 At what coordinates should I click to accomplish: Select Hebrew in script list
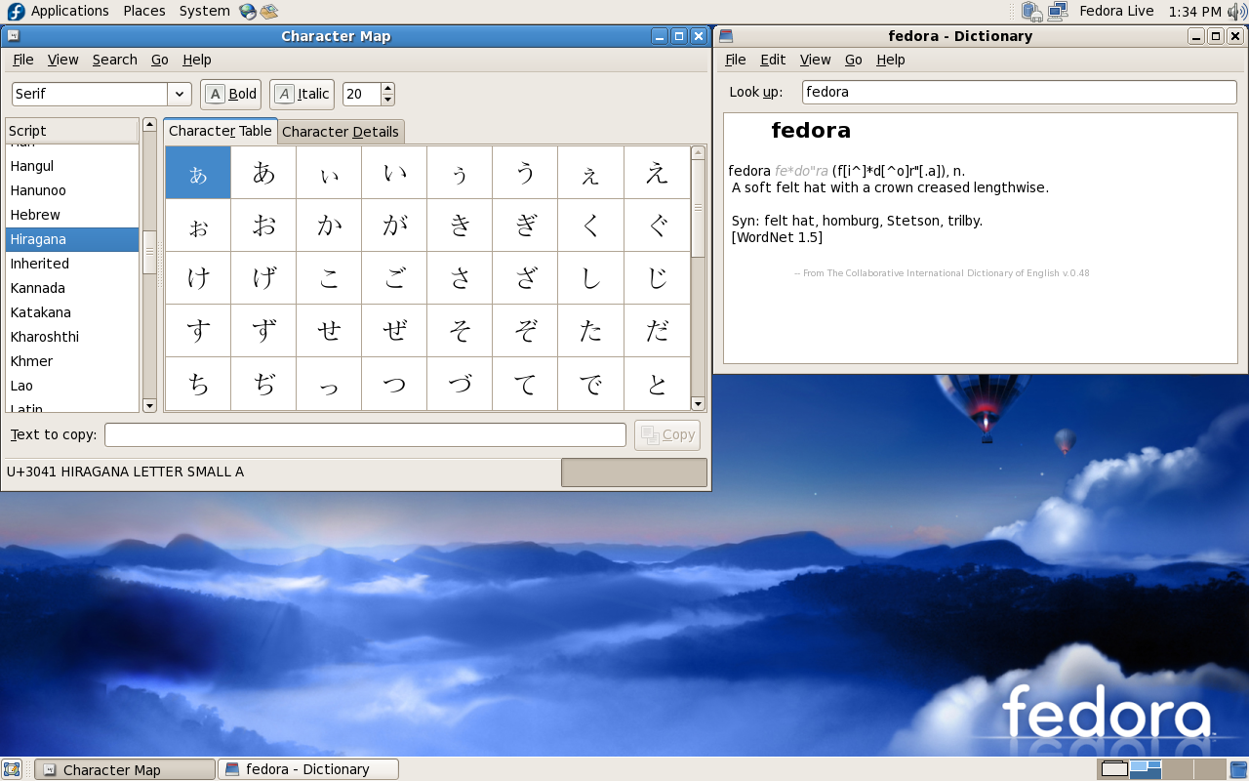click(x=72, y=215)
